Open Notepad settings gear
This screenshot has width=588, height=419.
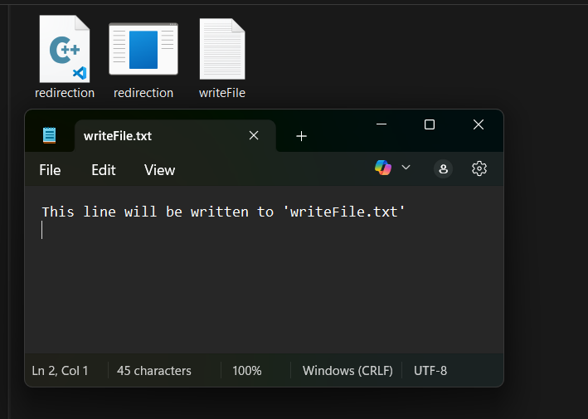coord(479,168)
